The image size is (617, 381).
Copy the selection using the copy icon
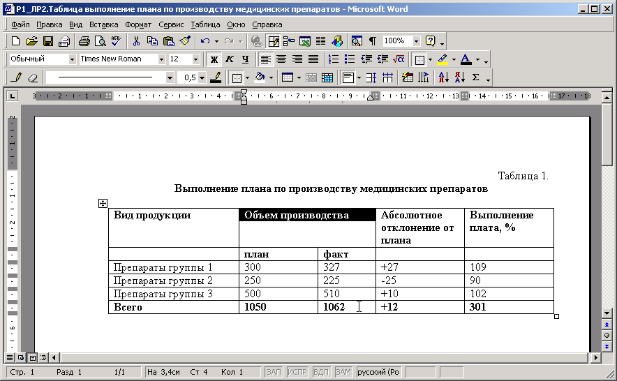pos(152,41)
